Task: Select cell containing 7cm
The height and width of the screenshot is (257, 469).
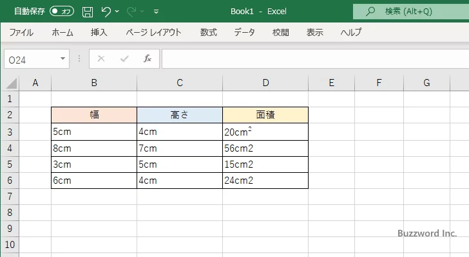Action: click(x=180, y=148)
